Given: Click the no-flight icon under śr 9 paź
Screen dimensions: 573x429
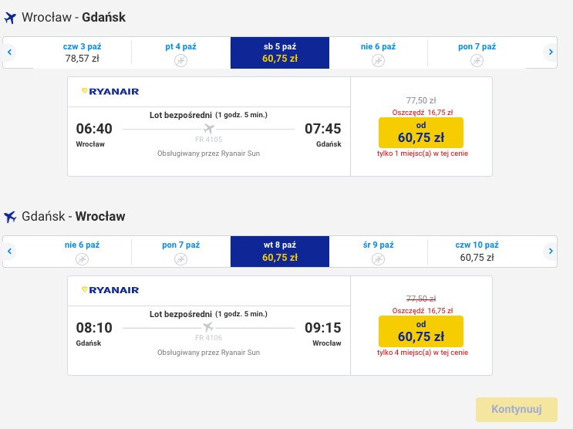Looking at the screenshot, I should click(378, 258).
